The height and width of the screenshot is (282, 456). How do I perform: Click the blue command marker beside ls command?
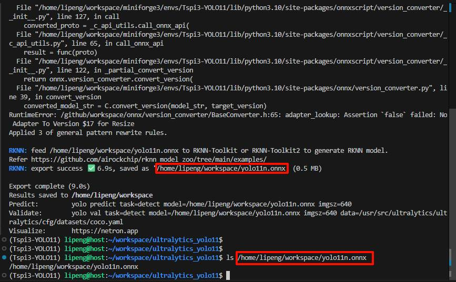(x=4, y=257)
